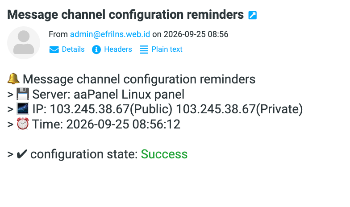Click the Server: aaPanel Linux panel line
Image resolution: width=350 pixels, height=207 pixels.
[108, 94]
